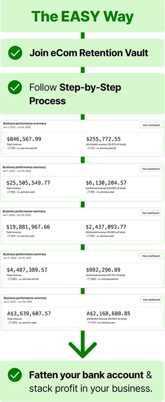Viewport: 165px width, 402px height.
Task: Click the Join eCom Retention Vault text
Action: click(89, 53)
